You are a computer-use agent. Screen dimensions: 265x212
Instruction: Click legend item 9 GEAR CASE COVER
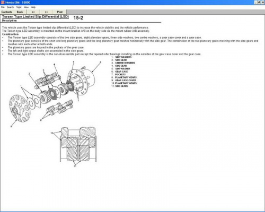124,80
